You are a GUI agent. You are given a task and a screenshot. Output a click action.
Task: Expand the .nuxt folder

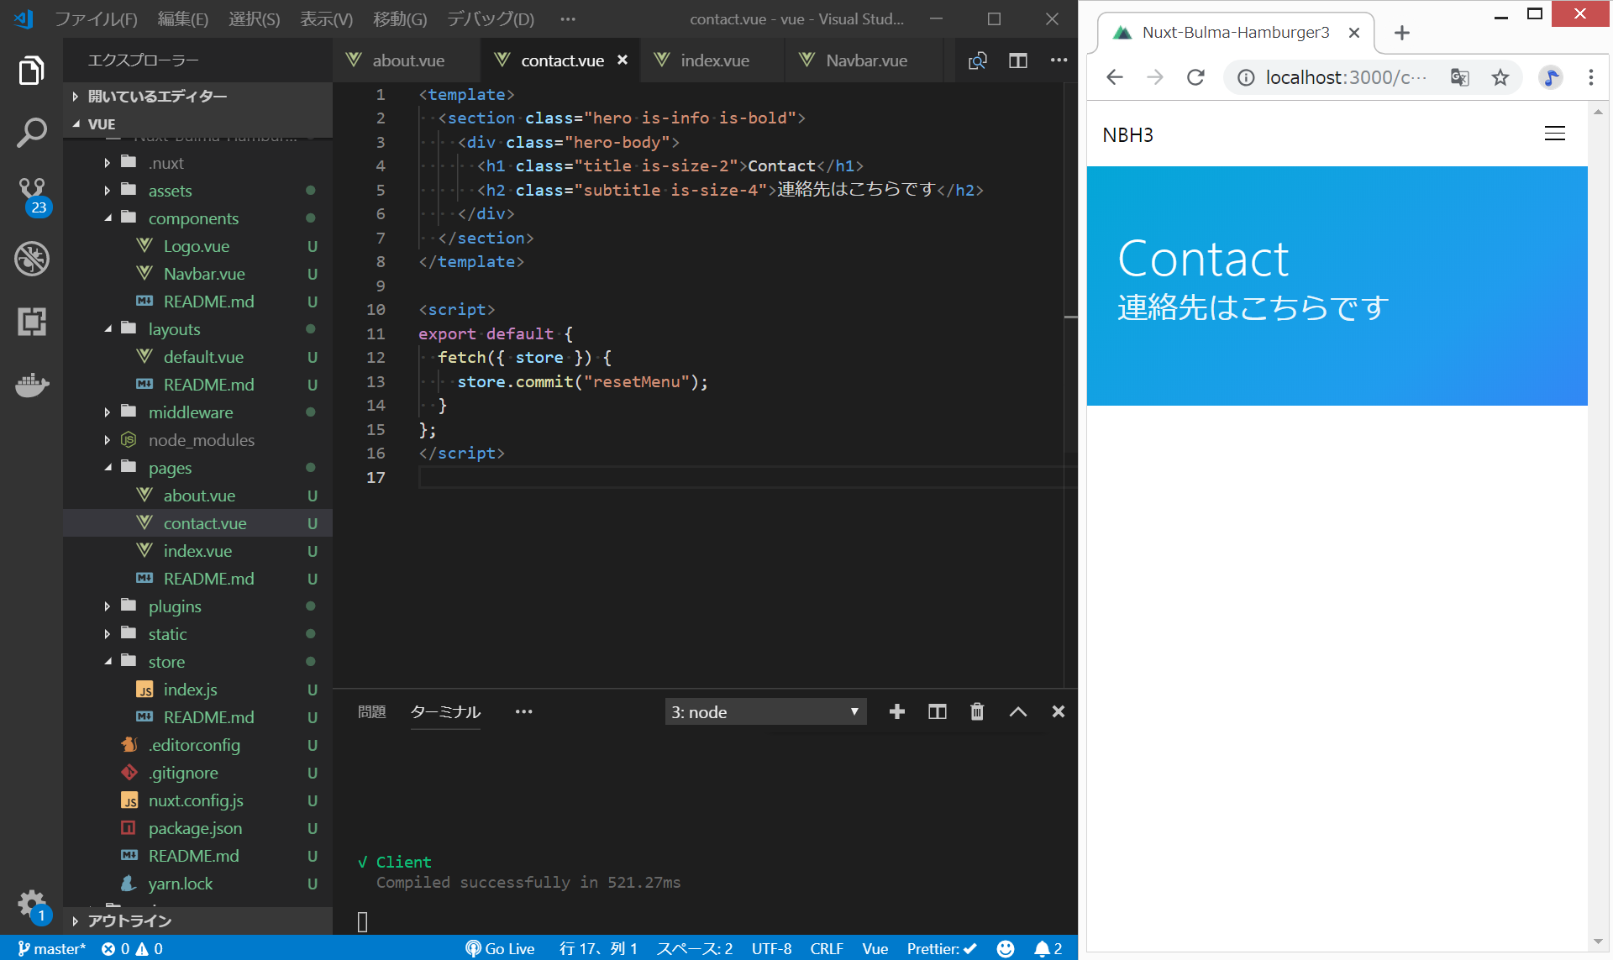[108, 163]
